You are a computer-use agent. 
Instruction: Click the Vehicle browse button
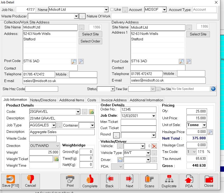pos(120,146)
